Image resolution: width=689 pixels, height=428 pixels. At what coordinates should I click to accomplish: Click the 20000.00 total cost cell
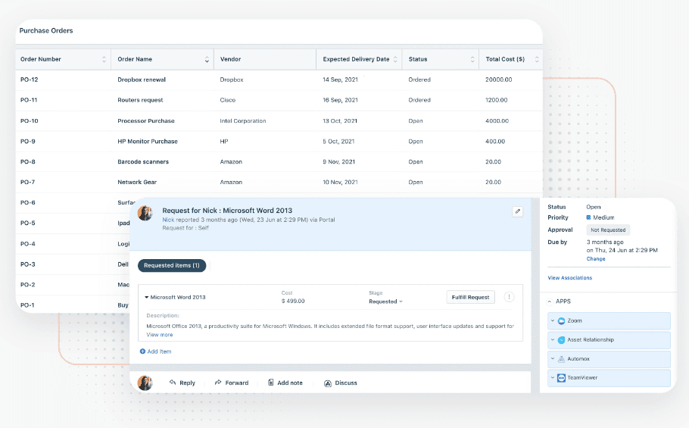[499, 80]
